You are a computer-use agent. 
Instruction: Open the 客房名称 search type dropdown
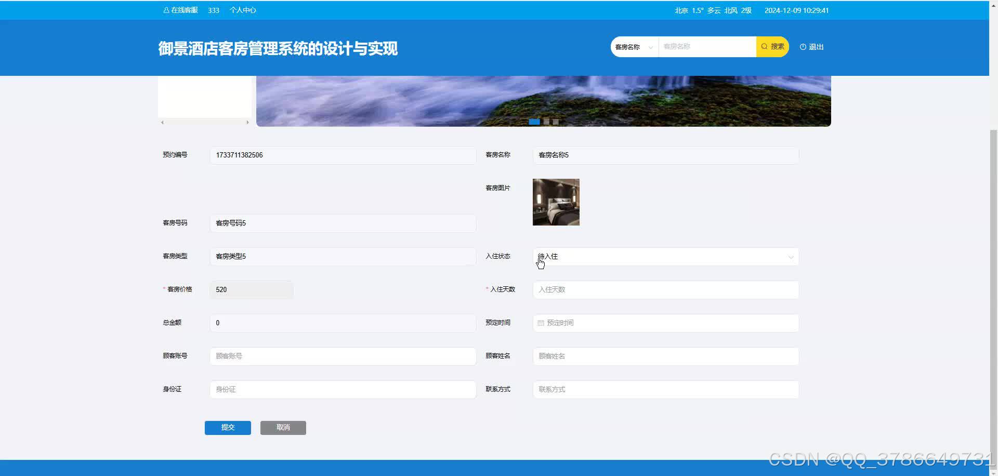click(x=634, y=47)
